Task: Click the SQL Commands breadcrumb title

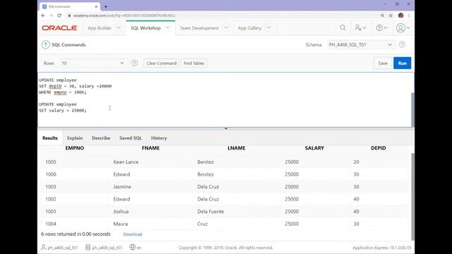Action: pyautogui.click(x=69, y=44)
